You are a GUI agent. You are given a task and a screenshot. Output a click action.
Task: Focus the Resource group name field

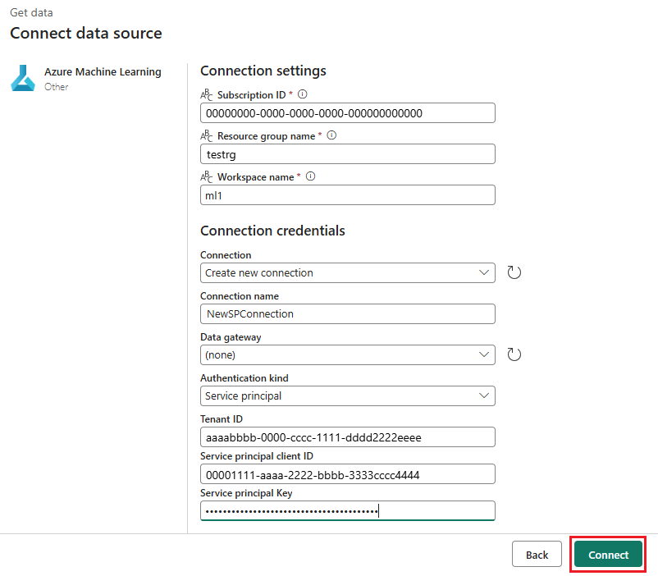[x=348, y=154]
